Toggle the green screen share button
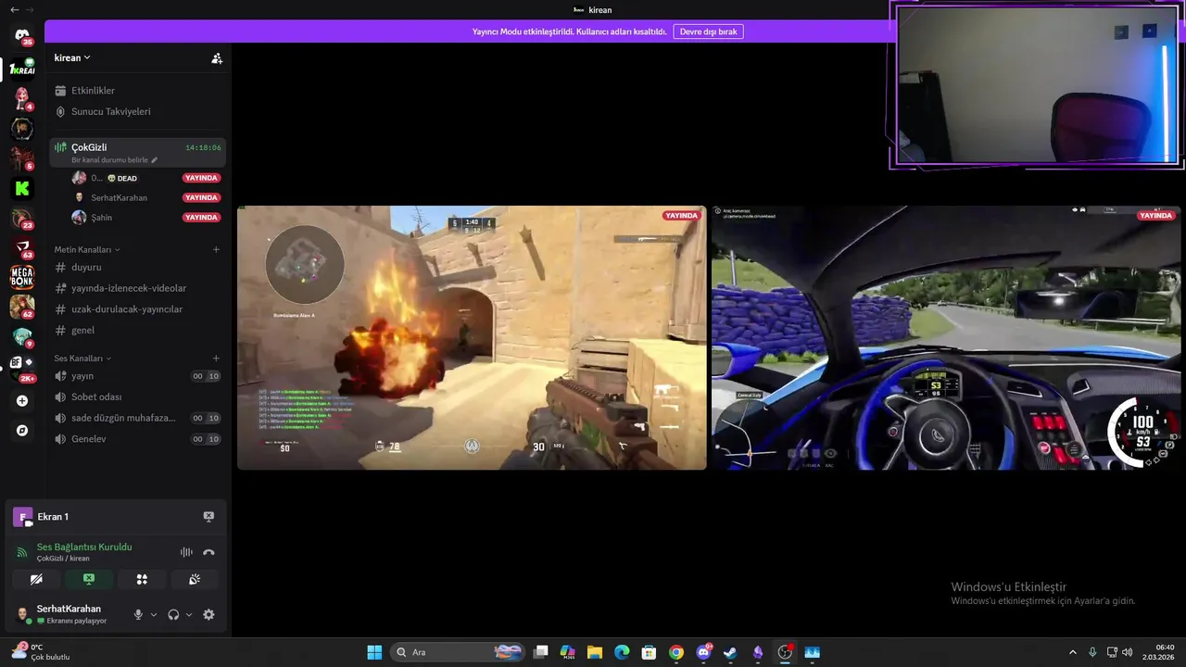 pos(89,579)
